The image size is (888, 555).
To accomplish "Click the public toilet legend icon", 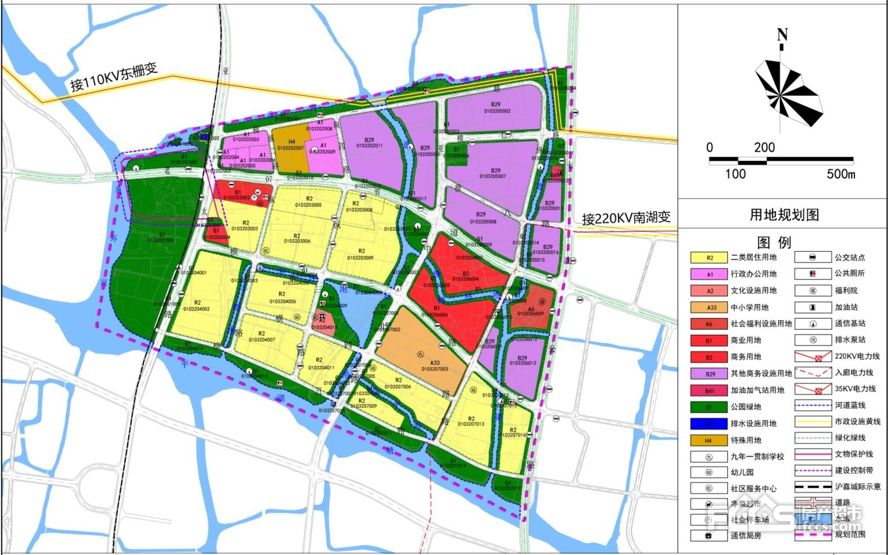I will [x=813, y=274].
